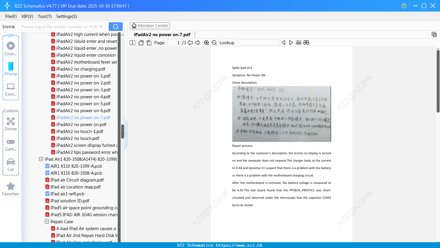
Task: Select the iPadAir2 no power on-7.pdf tab
Action: pos(162,35)
